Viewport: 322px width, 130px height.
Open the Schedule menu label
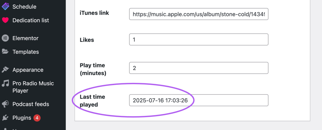[24, 7]
